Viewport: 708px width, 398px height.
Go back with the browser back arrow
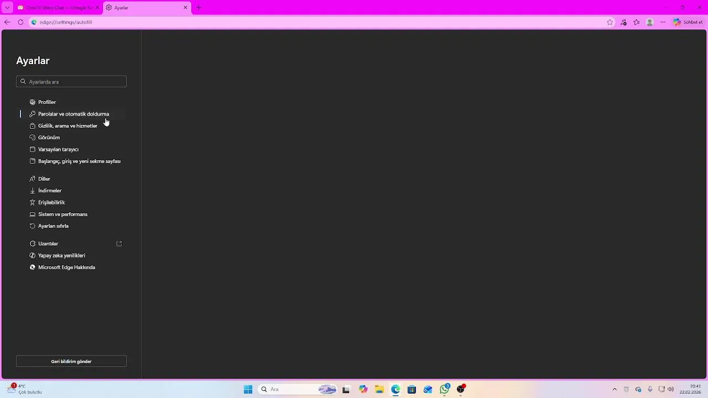point(7,22)
